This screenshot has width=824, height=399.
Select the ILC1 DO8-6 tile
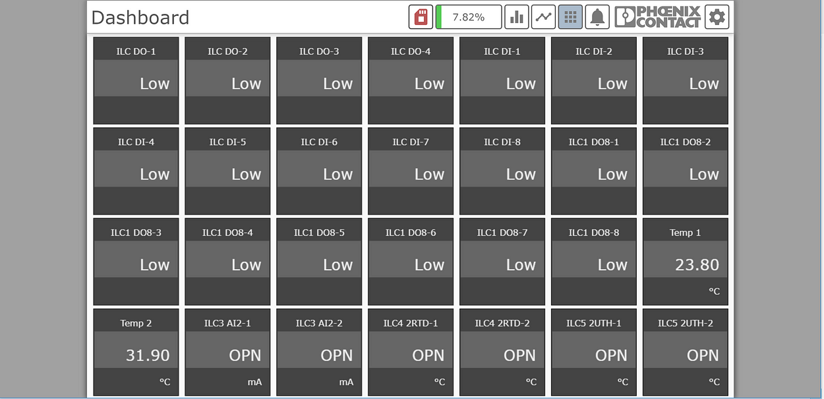point(411,261)
